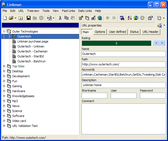Switch to the Main tab

pos(86,32)
